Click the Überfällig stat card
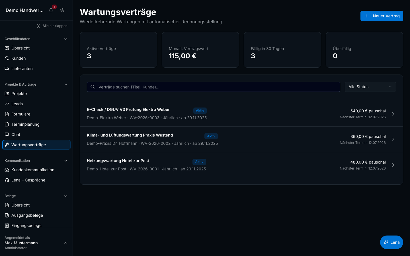This screenshot has width=410, height=256. coord(364,50)
